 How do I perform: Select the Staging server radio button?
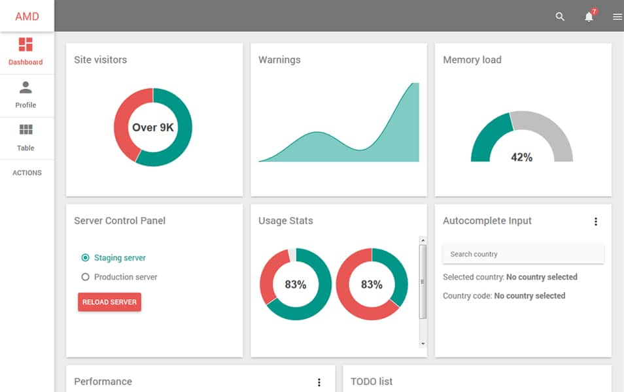coord(84,258)
